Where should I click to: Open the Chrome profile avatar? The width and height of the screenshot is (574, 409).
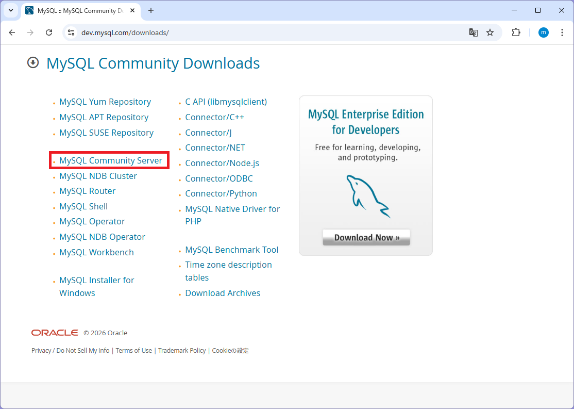(543, 32)
